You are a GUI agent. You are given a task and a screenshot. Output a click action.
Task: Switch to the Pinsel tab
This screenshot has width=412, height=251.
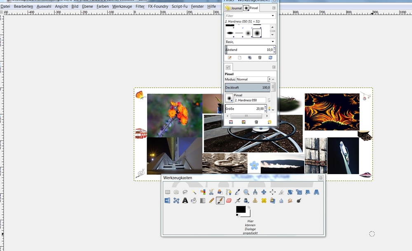click(x=251, y=8)
